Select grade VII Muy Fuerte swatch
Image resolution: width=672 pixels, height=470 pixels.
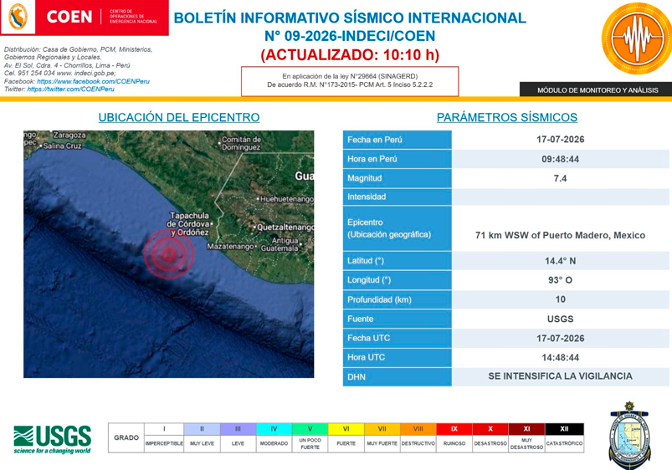[x=382, y=429]
